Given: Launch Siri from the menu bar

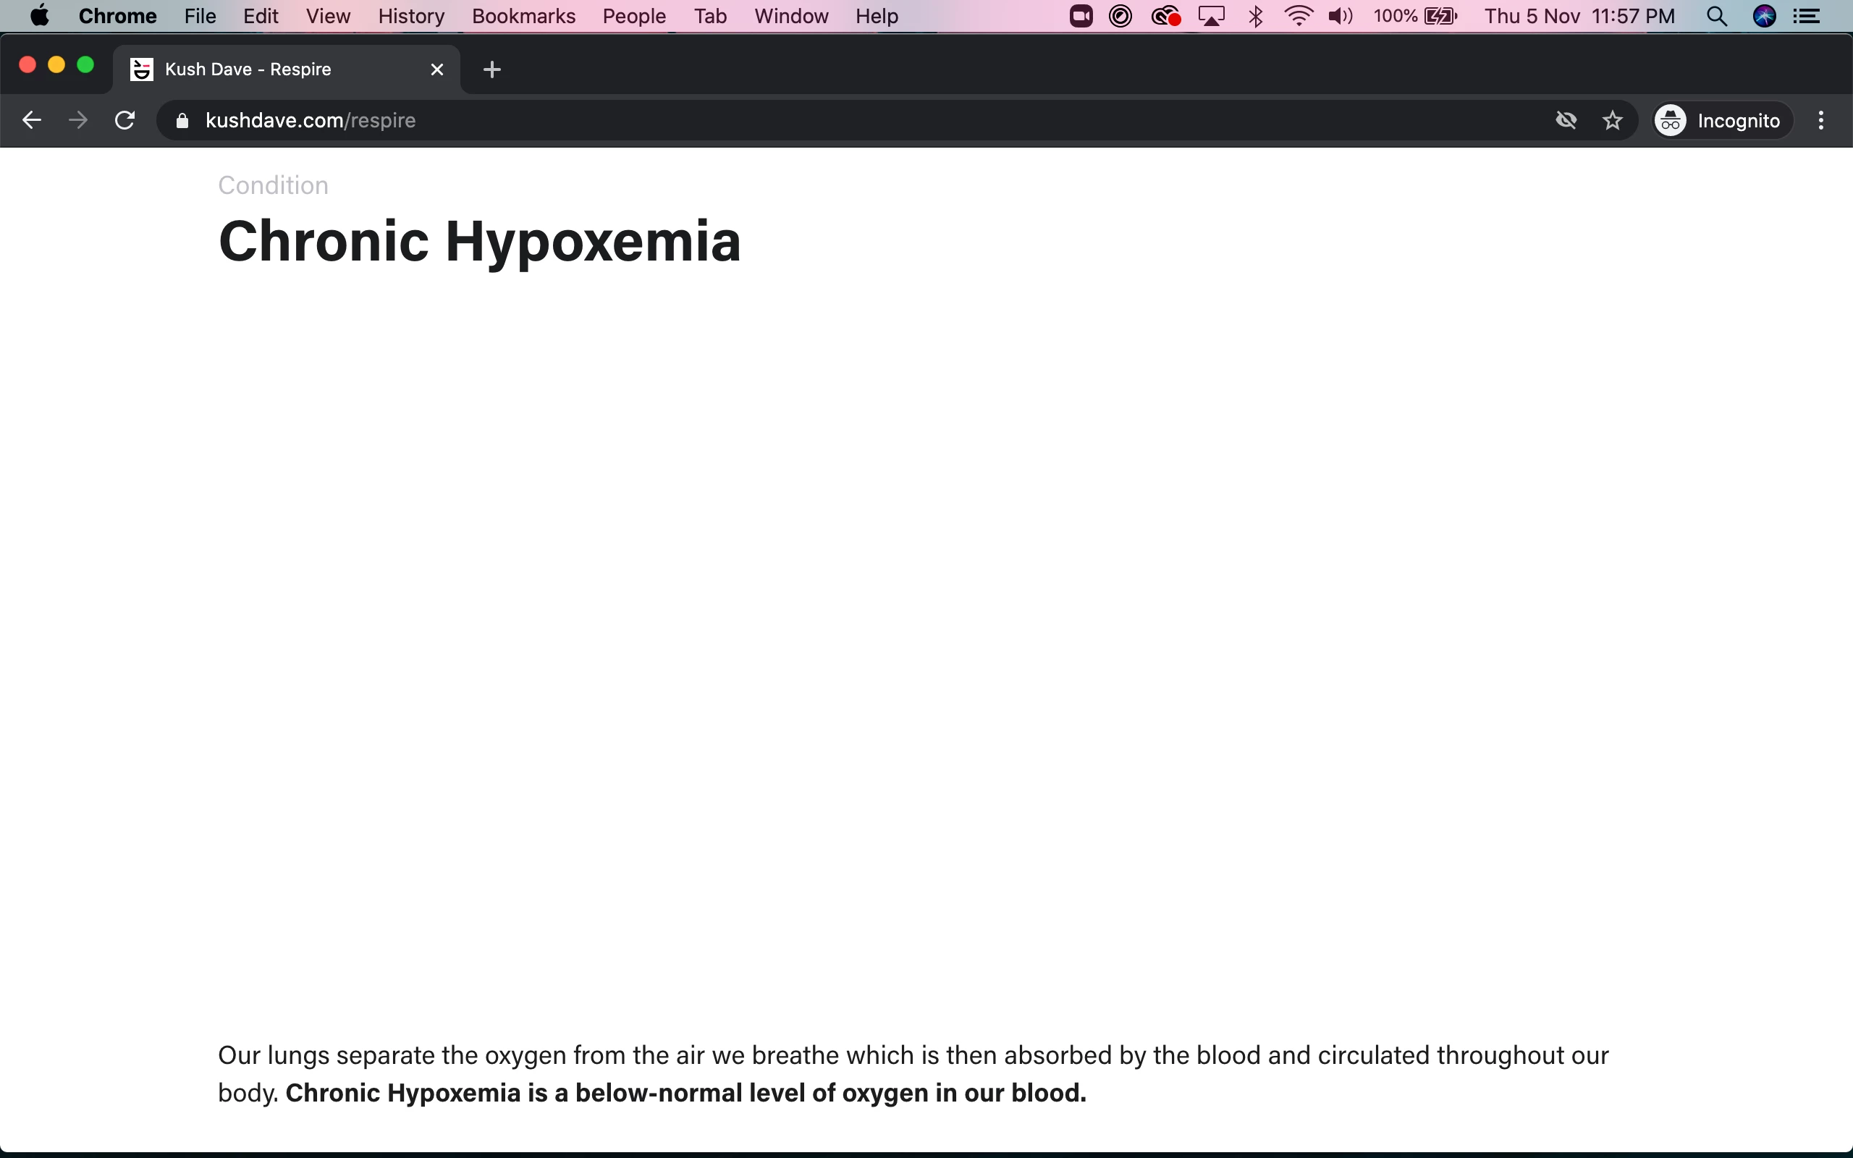Looking at the screenshot, I should pyautogui.click(x=1764, y=16).
